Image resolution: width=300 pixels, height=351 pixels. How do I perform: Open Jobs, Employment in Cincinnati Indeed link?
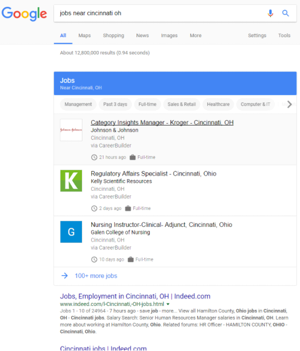point(135,296)
